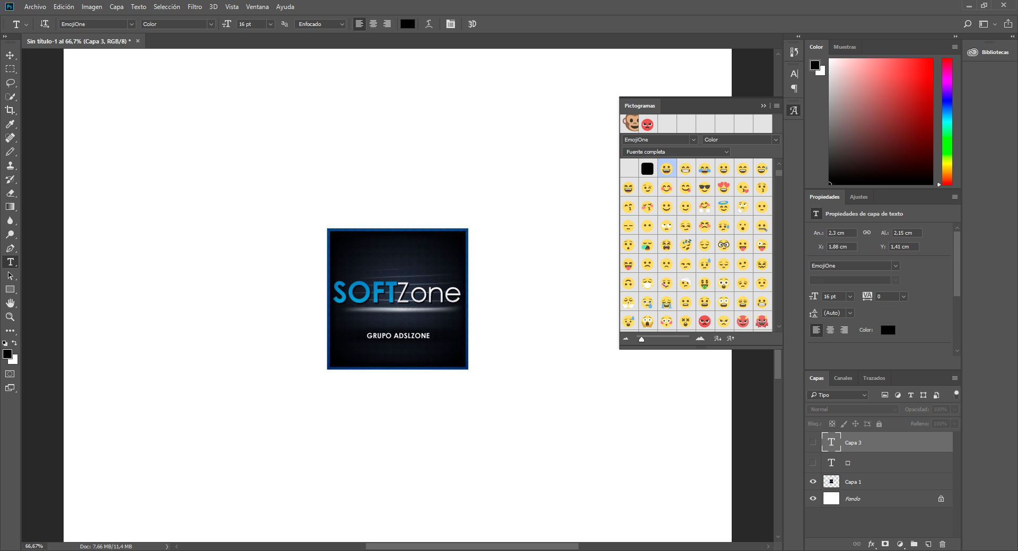Select the Eraser tool

[10, 193]
